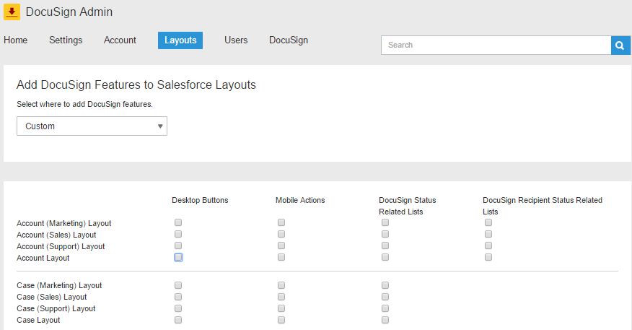
Task: Open the Settings tab
Action: point(66,40)
